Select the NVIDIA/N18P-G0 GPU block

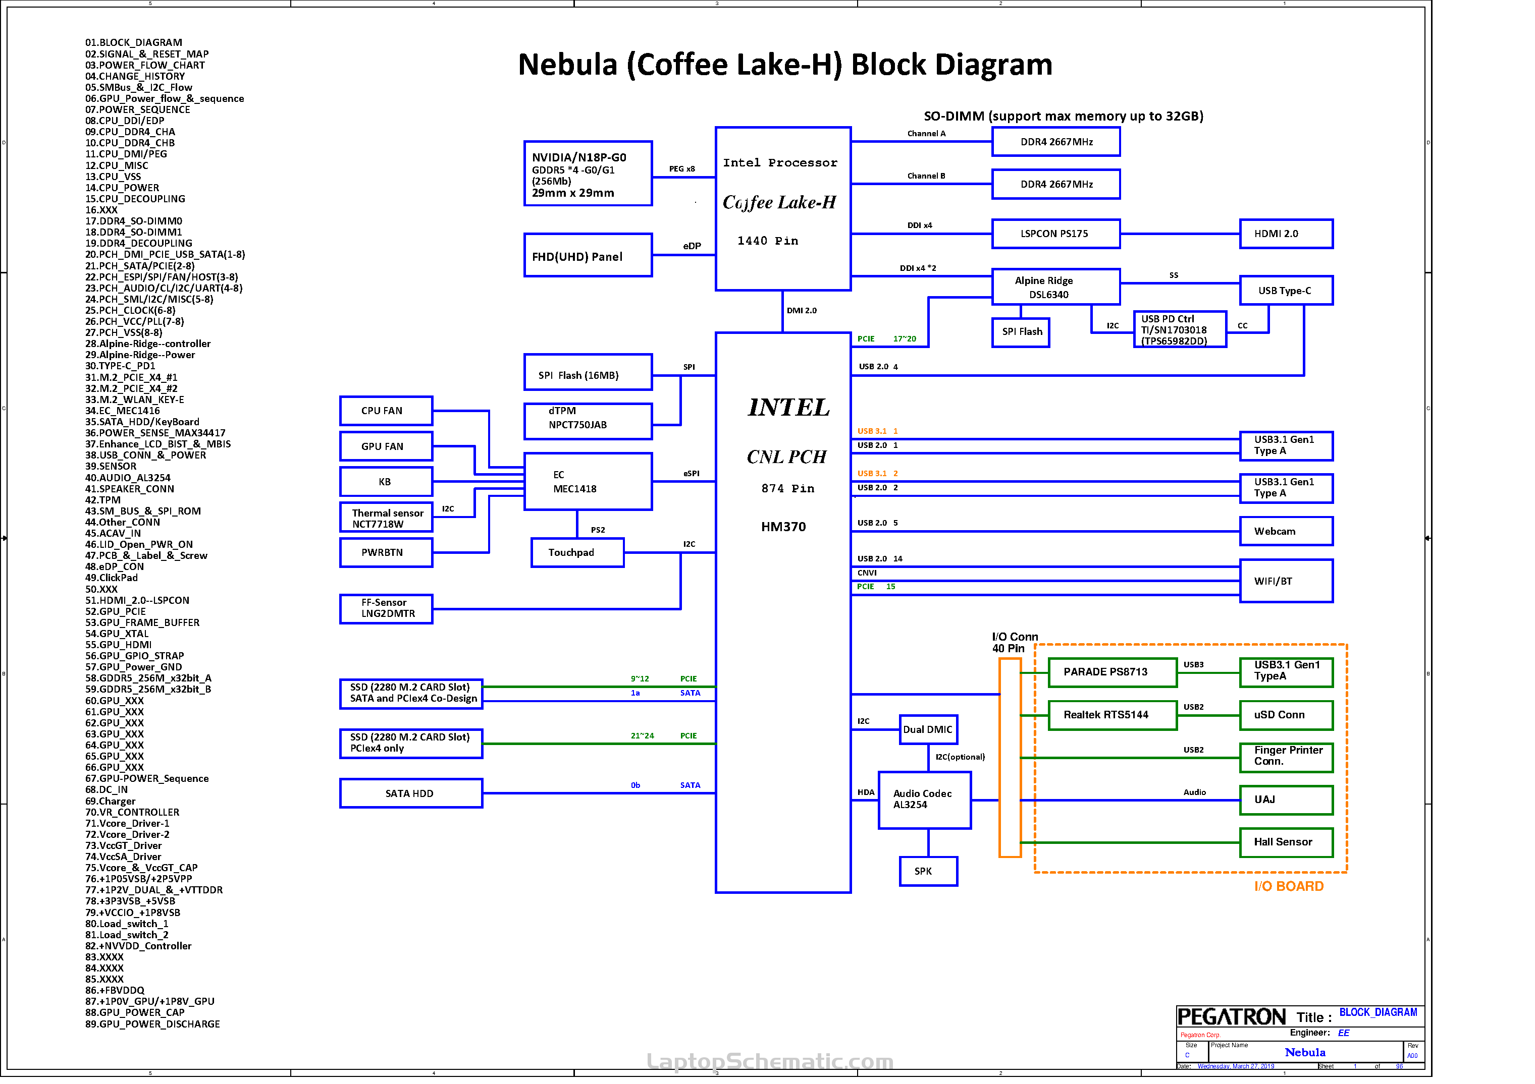point(589,174)
